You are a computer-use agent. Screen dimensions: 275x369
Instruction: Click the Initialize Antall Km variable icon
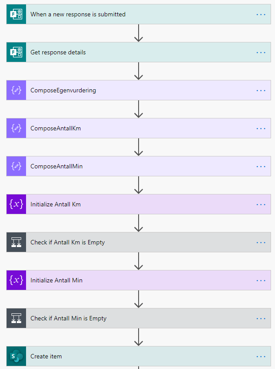point(16,205)
